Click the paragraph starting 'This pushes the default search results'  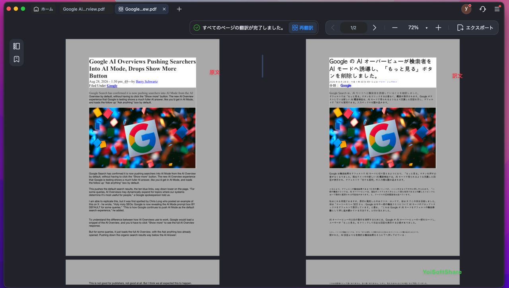[142, 192]
